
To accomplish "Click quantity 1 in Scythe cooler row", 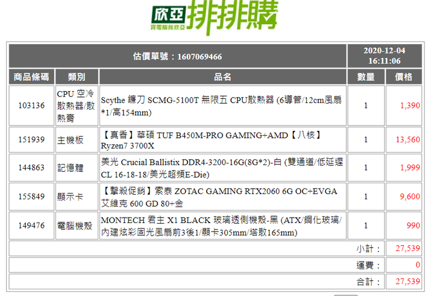I will [366, 105].
